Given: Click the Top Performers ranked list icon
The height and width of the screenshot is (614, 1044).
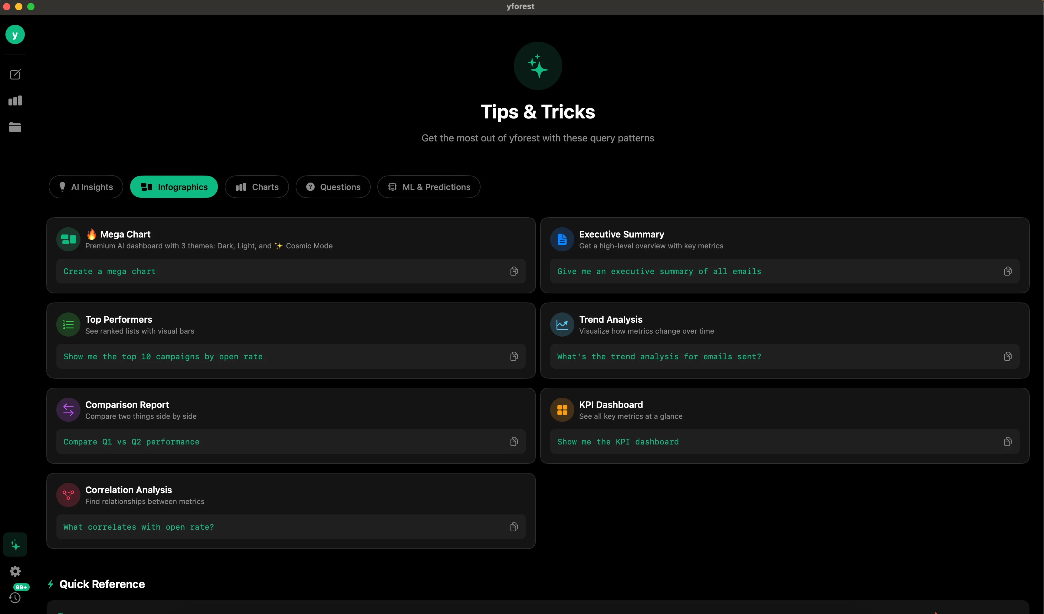Looking at the screenshot, I should tap(68, 325).
